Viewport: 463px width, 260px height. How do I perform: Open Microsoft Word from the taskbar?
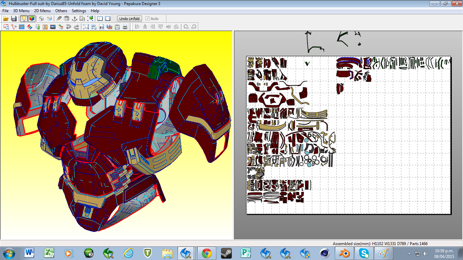click(29, 253)
